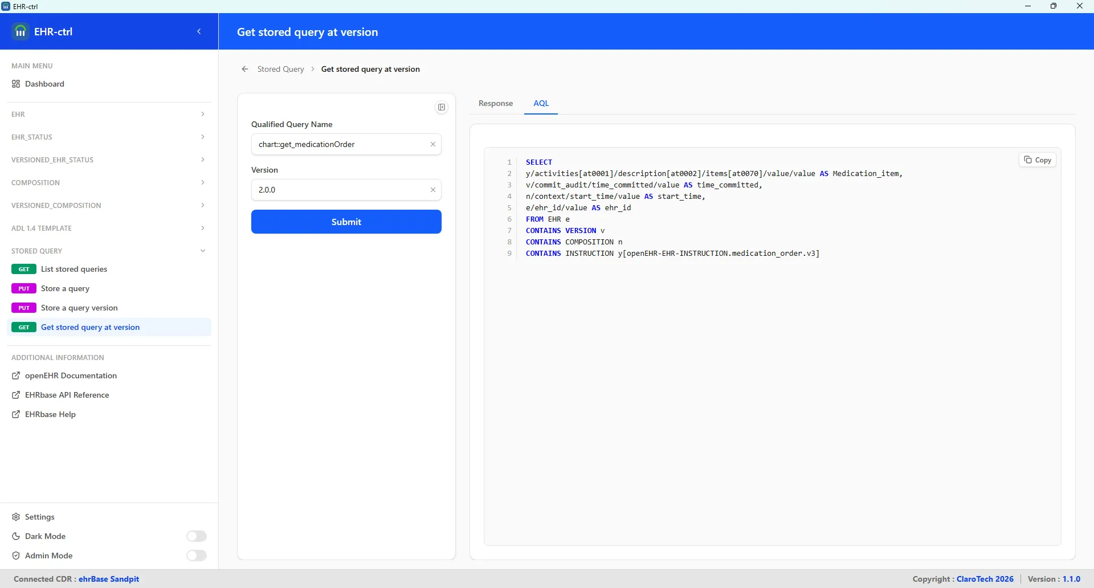Select Get stored query at version item
The height and width of the screenshot is (588, 1094).
tap(109, 327)
